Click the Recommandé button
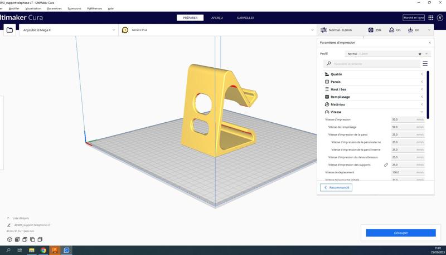Image resolution: width=446 pixels, height=255 pixels. [x=336, y=188]
